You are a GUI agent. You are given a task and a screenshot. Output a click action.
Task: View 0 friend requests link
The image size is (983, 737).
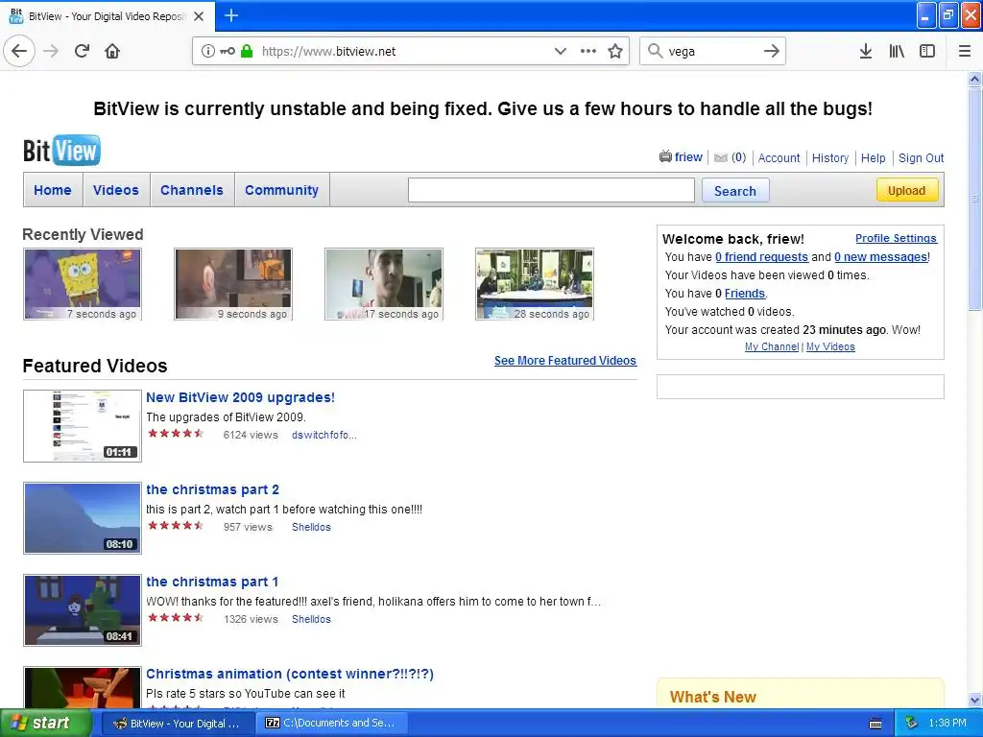point(761,257)
